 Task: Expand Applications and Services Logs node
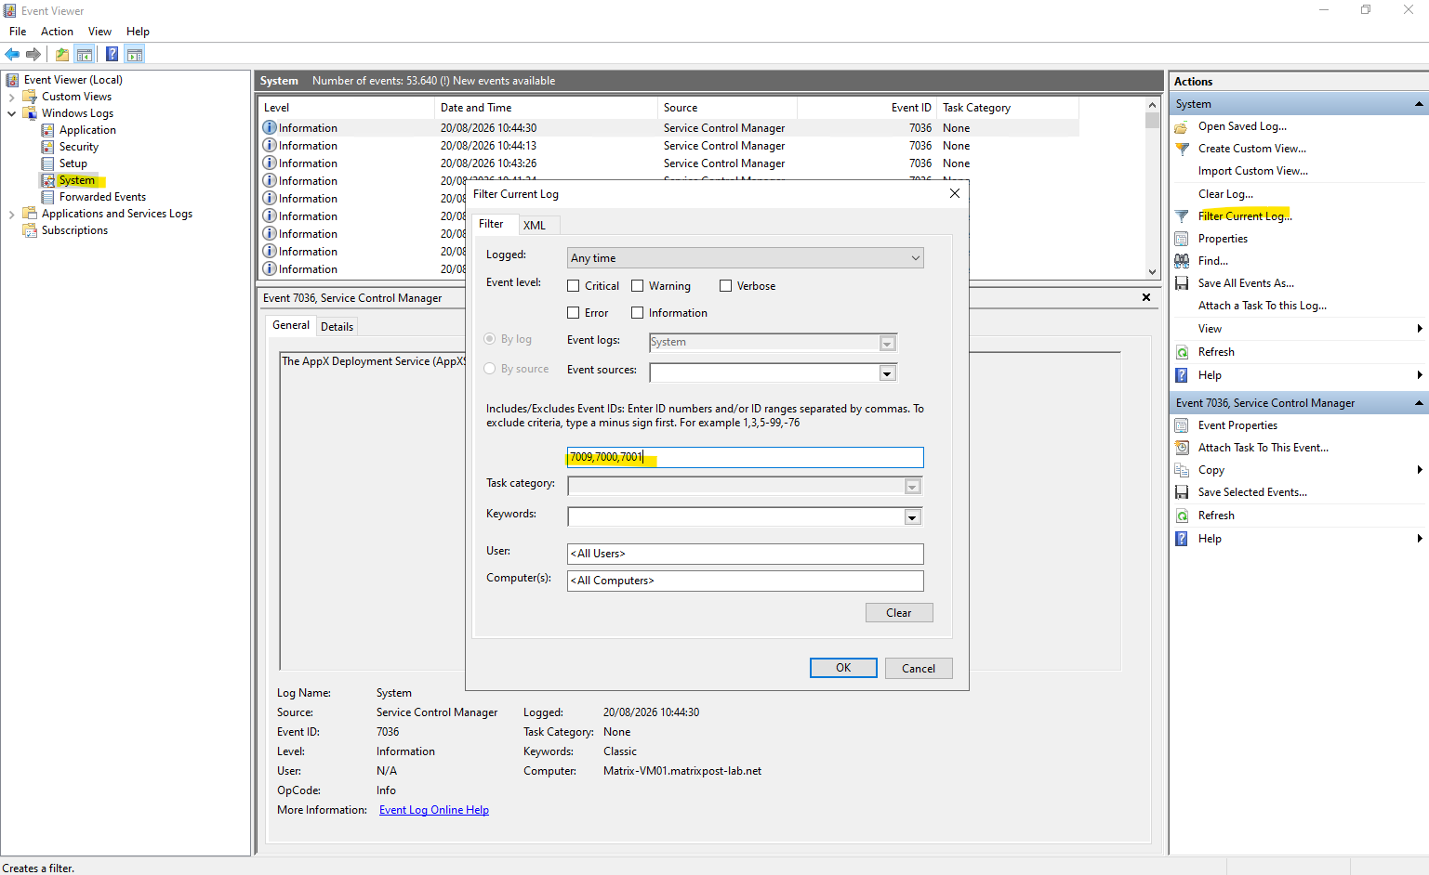pos(11,214)
